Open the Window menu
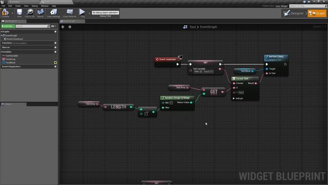Screen dimensions: 328x185 pos(45,6)
